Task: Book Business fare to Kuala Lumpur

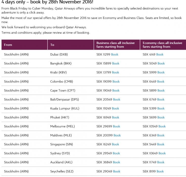Action: coord(115,108)
